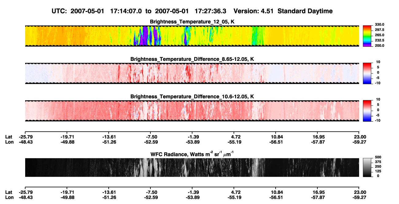Image resolution: width=399 pixels, height=204 pixels.
Task: Click latitude -25.79 on axis above WFC panel
Action: pyautogui.click(x=25, y=137)
